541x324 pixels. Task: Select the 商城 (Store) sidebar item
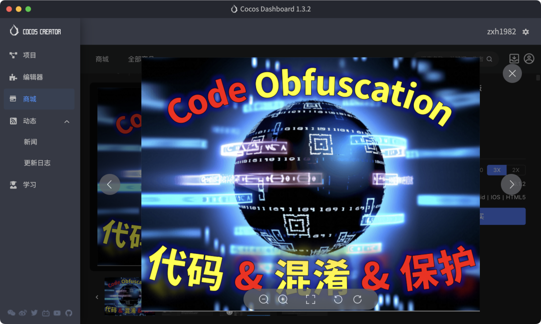(x=40, y=99)
